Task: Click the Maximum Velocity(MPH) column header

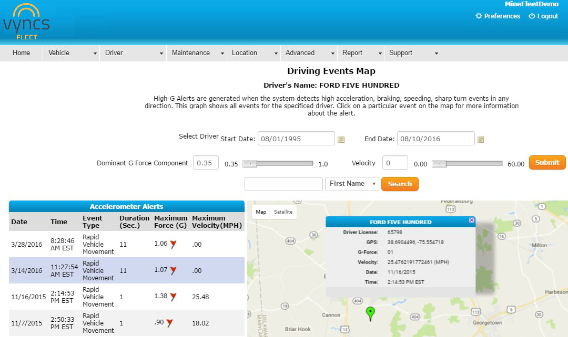Action: pos(217,222)
